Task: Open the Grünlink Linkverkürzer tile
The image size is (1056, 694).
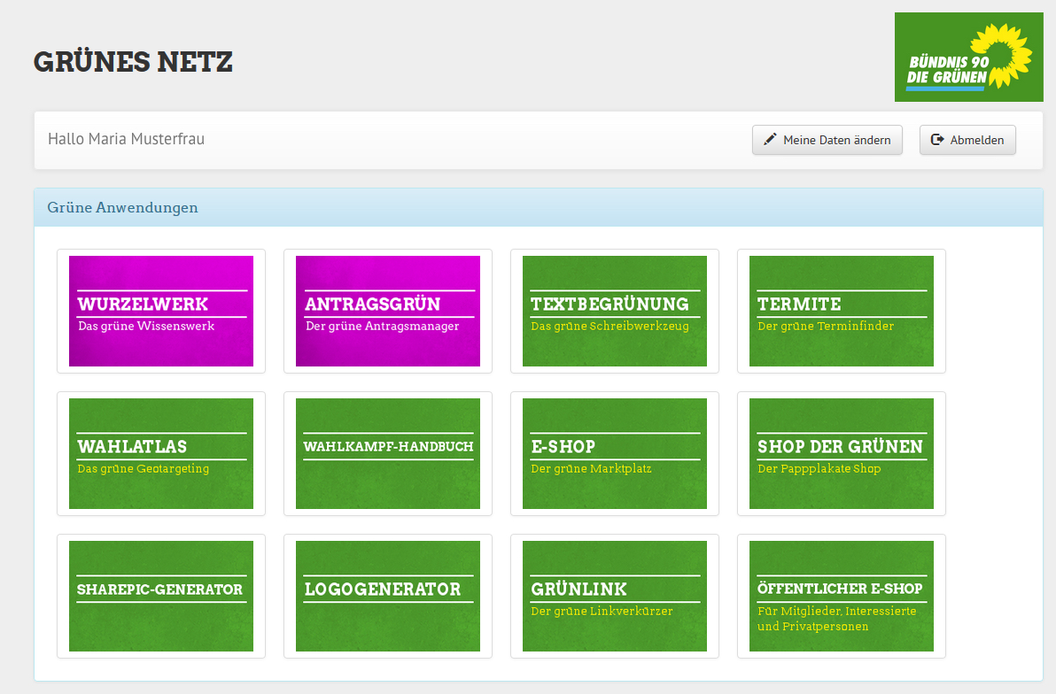Action: [x=615, y=597]
